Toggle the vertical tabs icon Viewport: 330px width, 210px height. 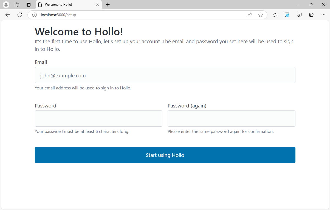coord(29,5)
